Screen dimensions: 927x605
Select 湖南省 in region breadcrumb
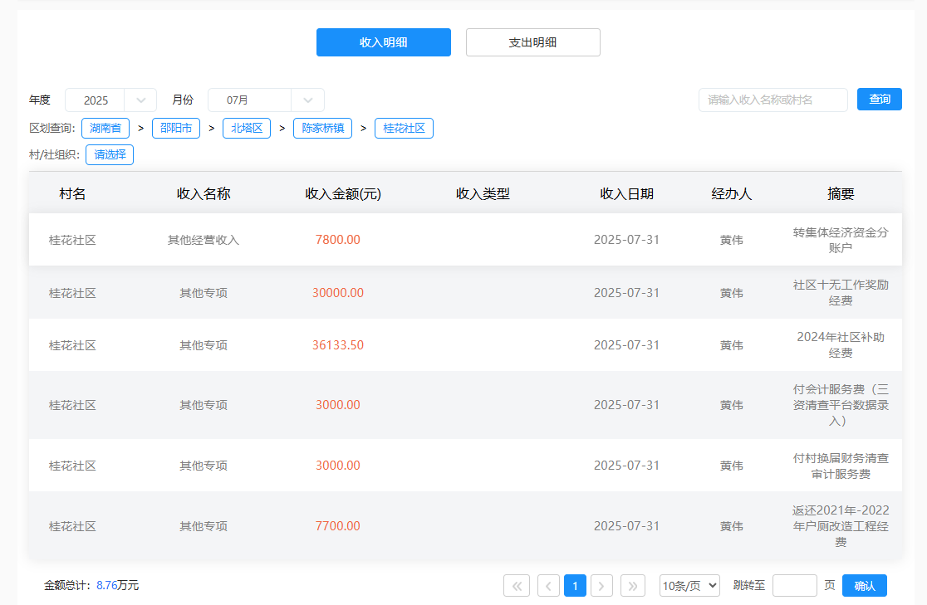pyautogui.click(x=105, y=129)
